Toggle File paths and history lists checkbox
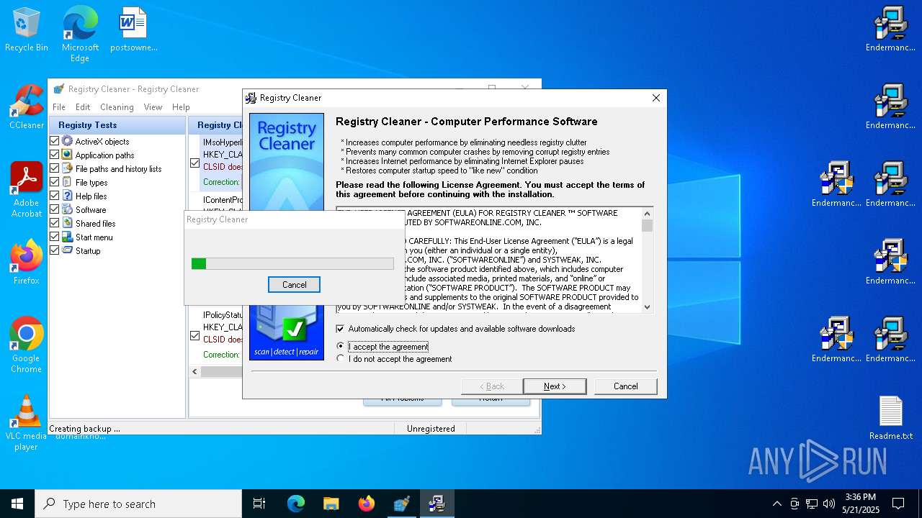Viewport: 922px width, 518px height. [54, 168]
